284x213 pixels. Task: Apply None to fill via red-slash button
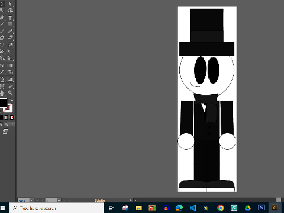coord(12,118)
